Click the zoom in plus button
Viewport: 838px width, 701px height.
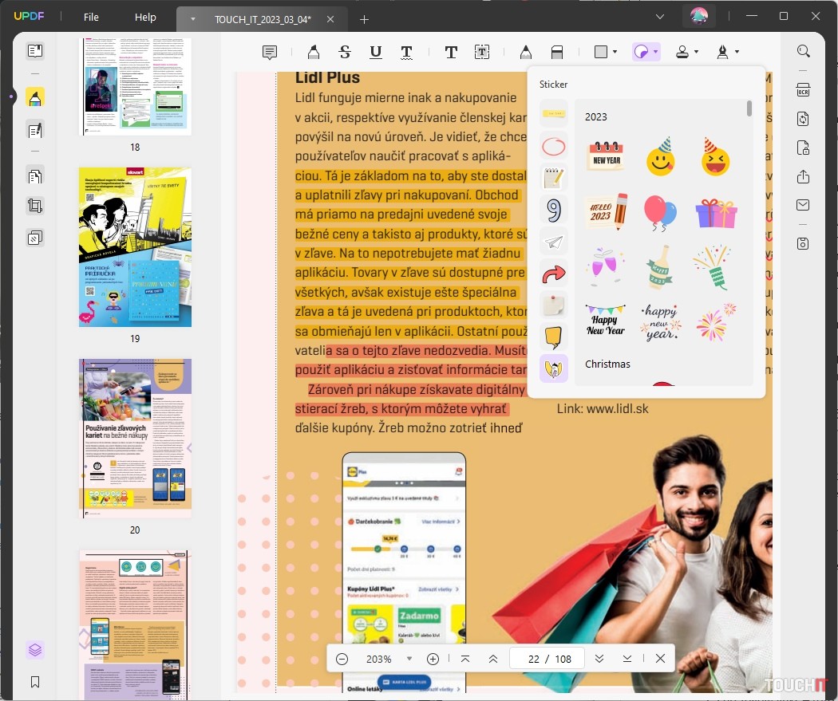point(433,659)
